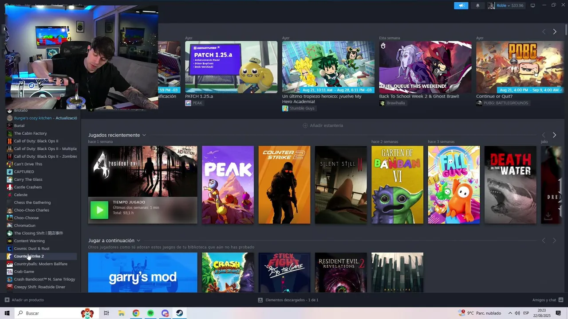Advance the news carousel with the right arrow
568x319 pixels.
point(554,31)
